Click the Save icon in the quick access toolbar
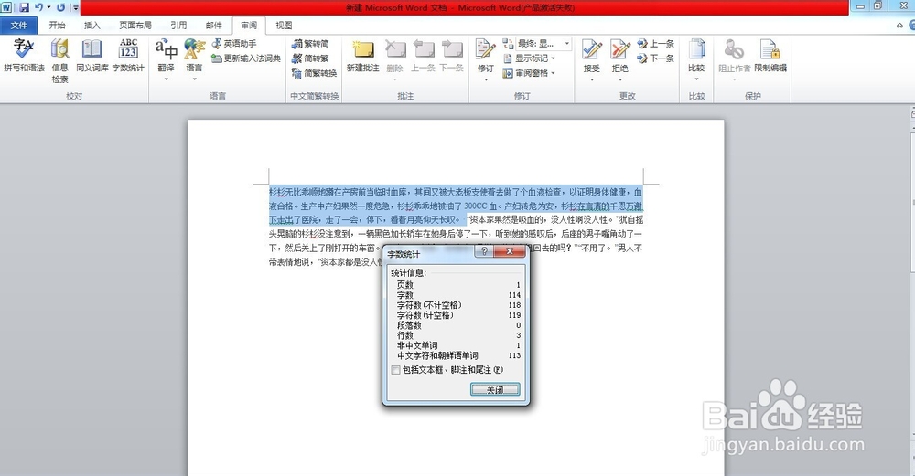 (x=24, y=7)
